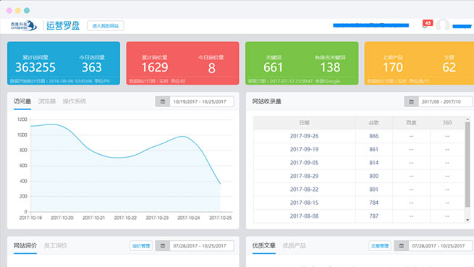
Task: Click the 2017-09-26 table row date
Action: 304,136
